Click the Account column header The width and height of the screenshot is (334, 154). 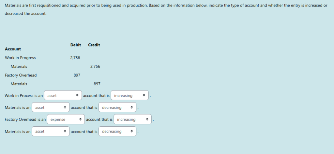tap(13, 49)
